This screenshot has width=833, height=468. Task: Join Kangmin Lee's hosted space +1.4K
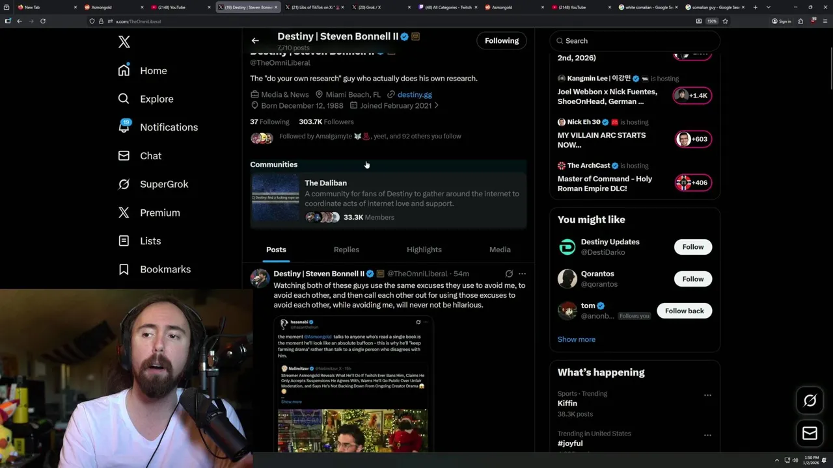point(692,96)
